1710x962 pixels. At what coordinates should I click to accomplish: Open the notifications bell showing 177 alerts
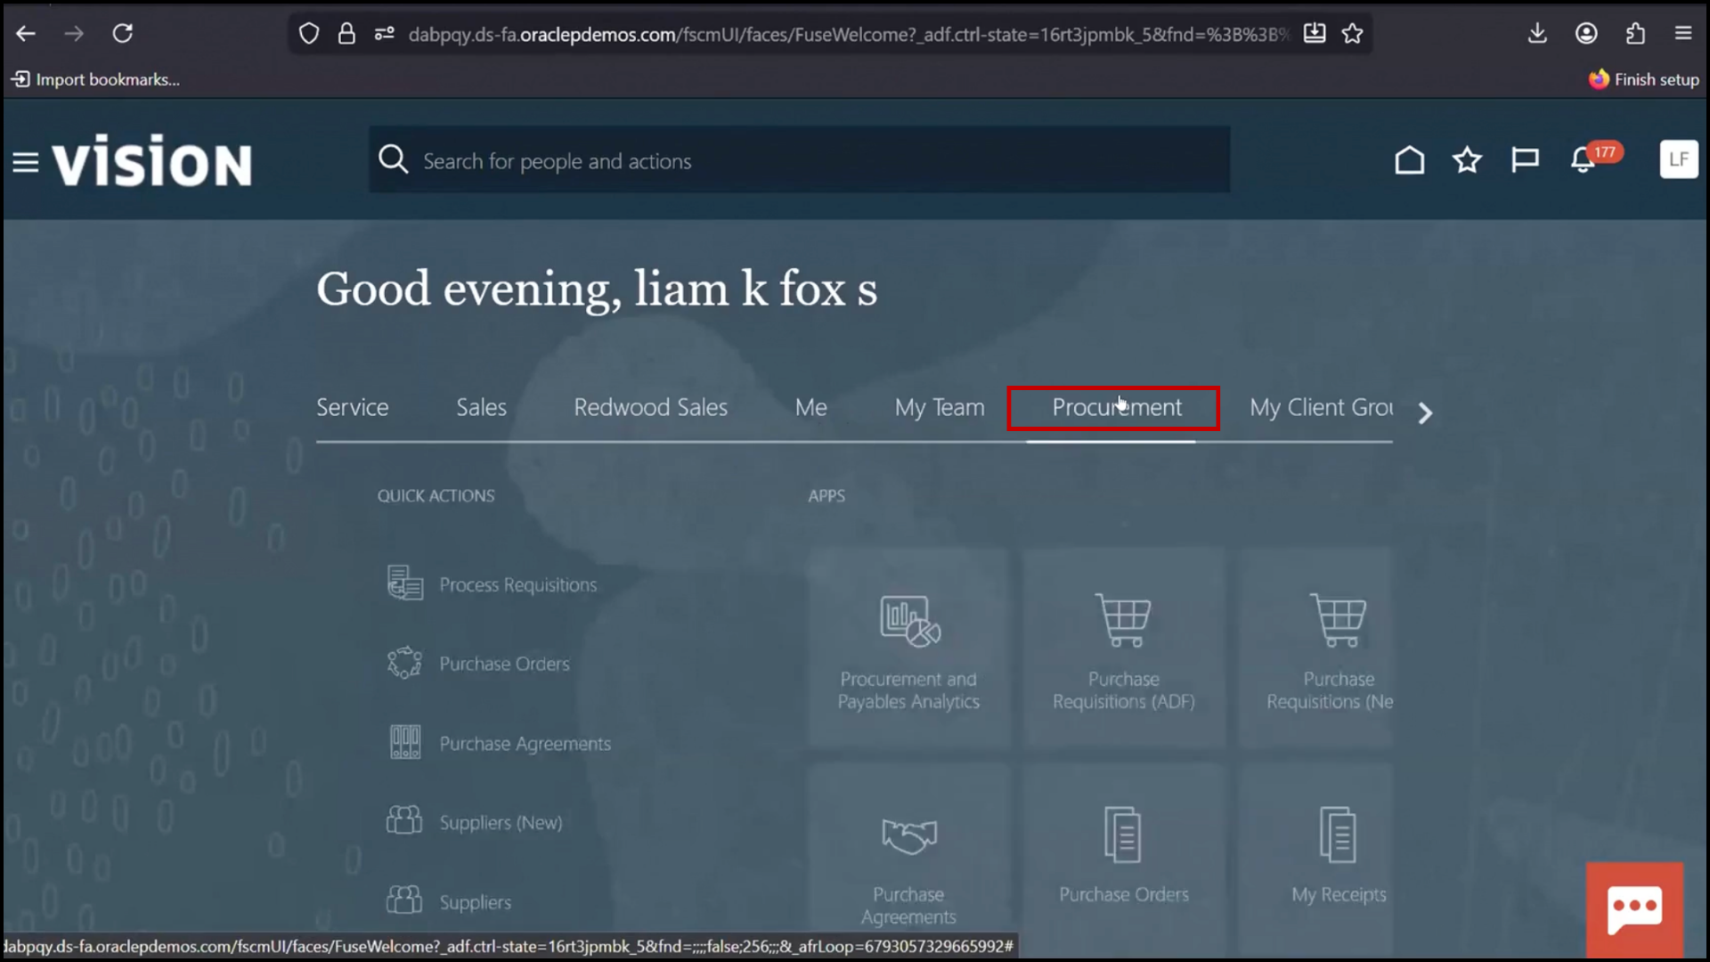tap(1582, 160)
